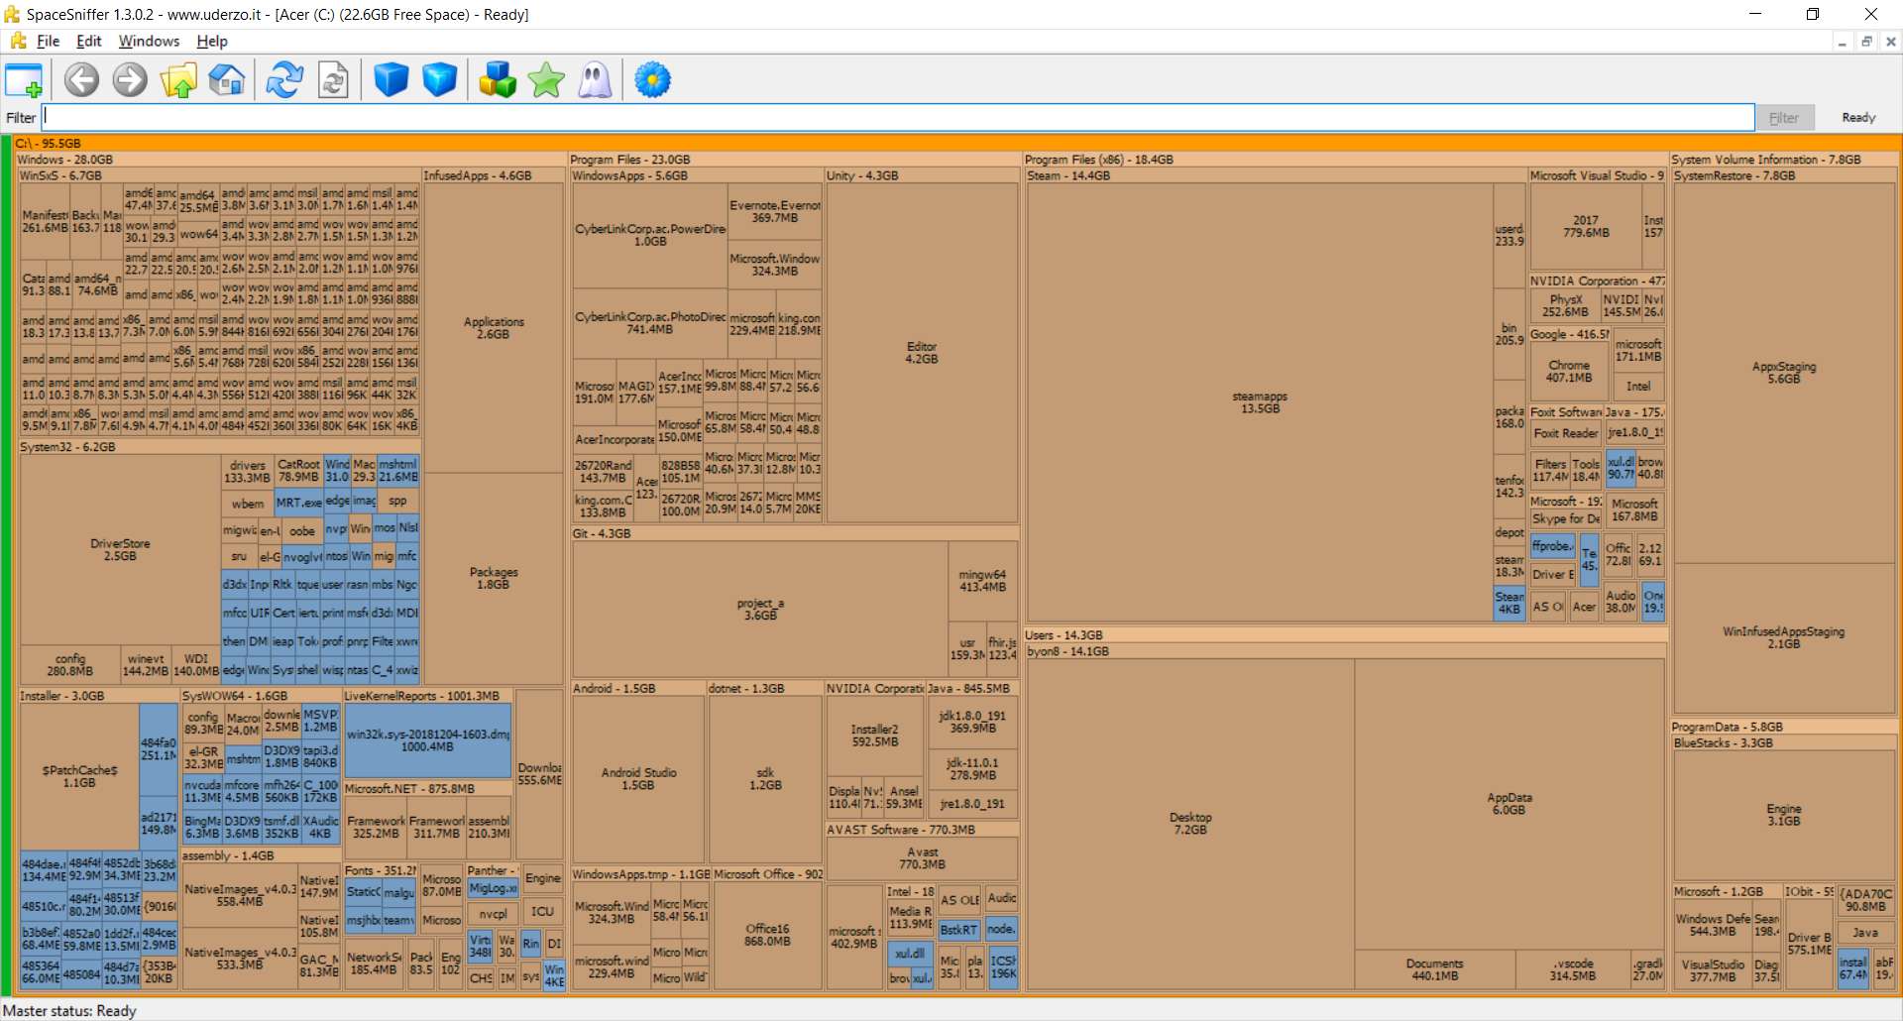Select the Installer2 592.5MB block

(875, 736)
